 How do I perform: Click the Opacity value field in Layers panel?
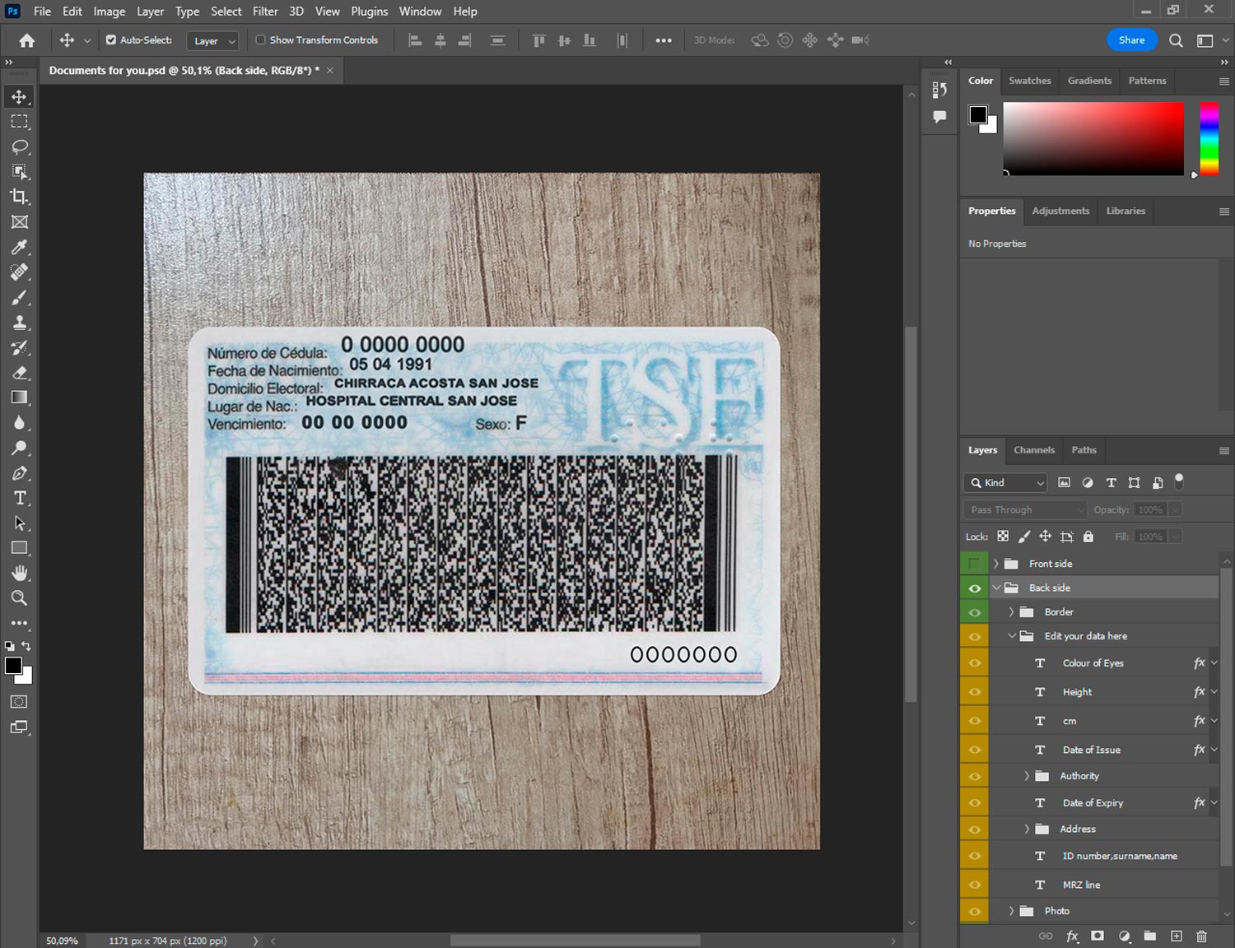1149,509
